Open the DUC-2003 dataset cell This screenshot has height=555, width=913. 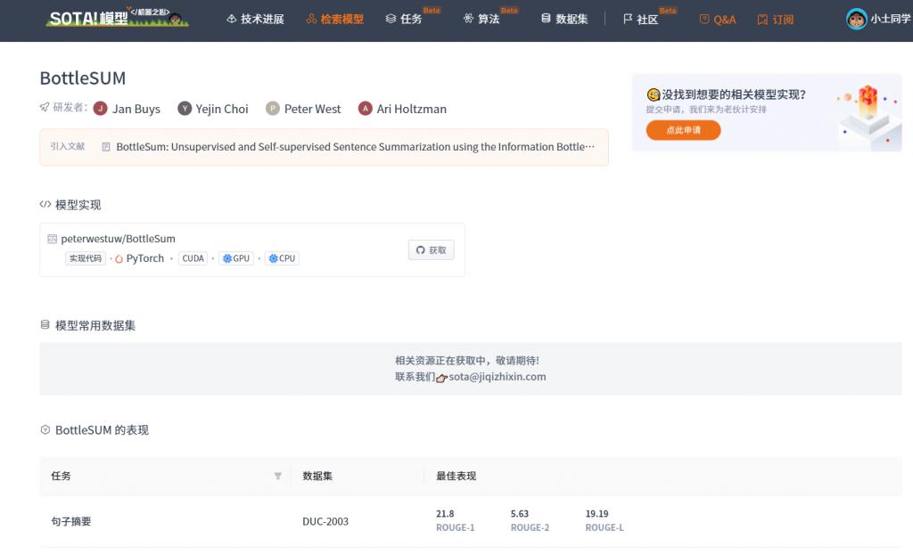[x=325, y=521]
